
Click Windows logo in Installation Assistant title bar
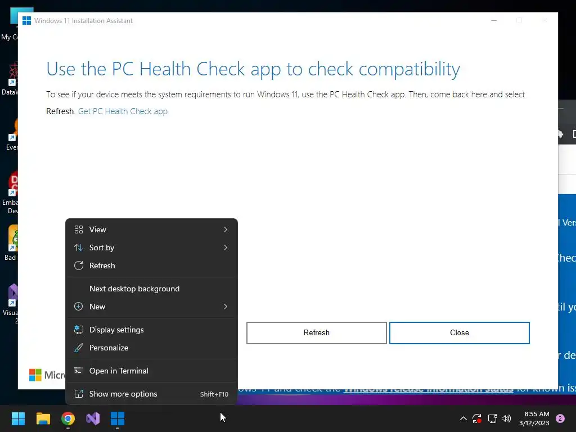pos(27,21)
